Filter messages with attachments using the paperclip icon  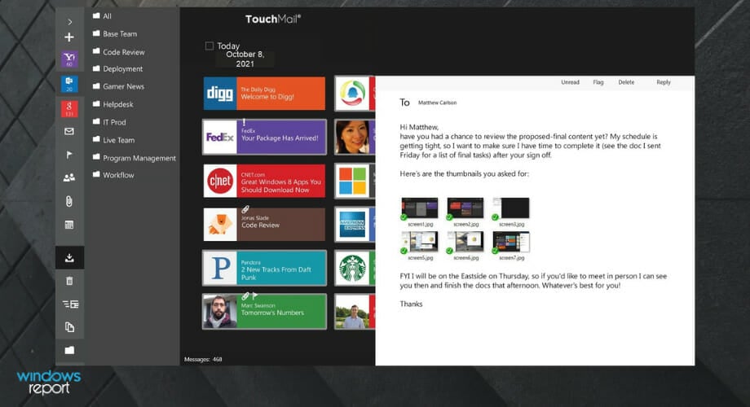69,201
